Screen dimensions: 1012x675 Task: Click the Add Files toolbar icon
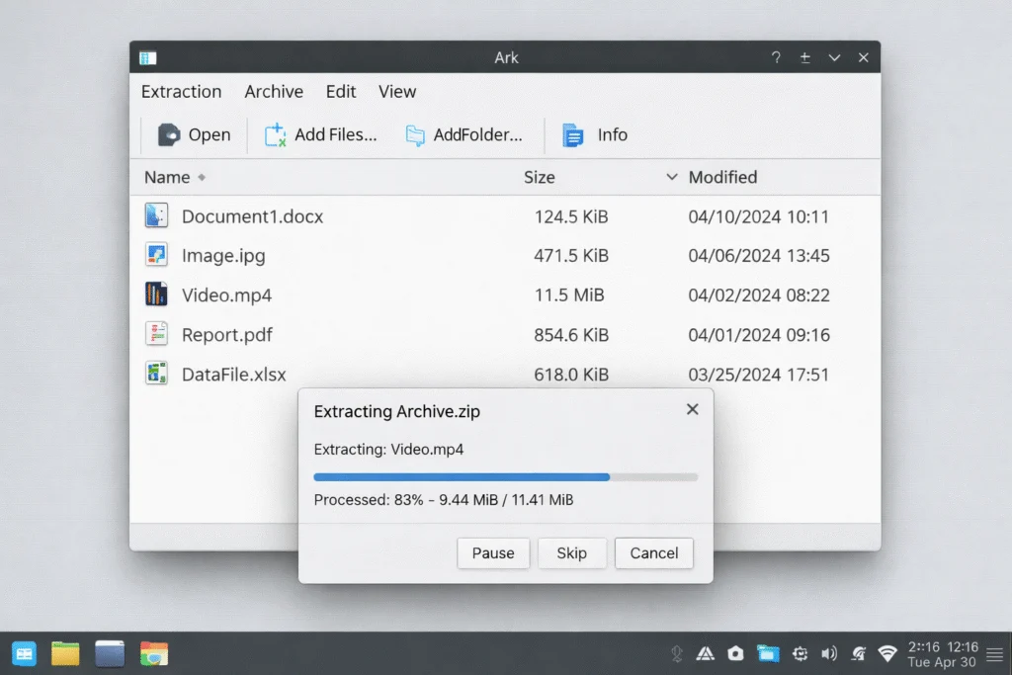click(x=274, y=134)
